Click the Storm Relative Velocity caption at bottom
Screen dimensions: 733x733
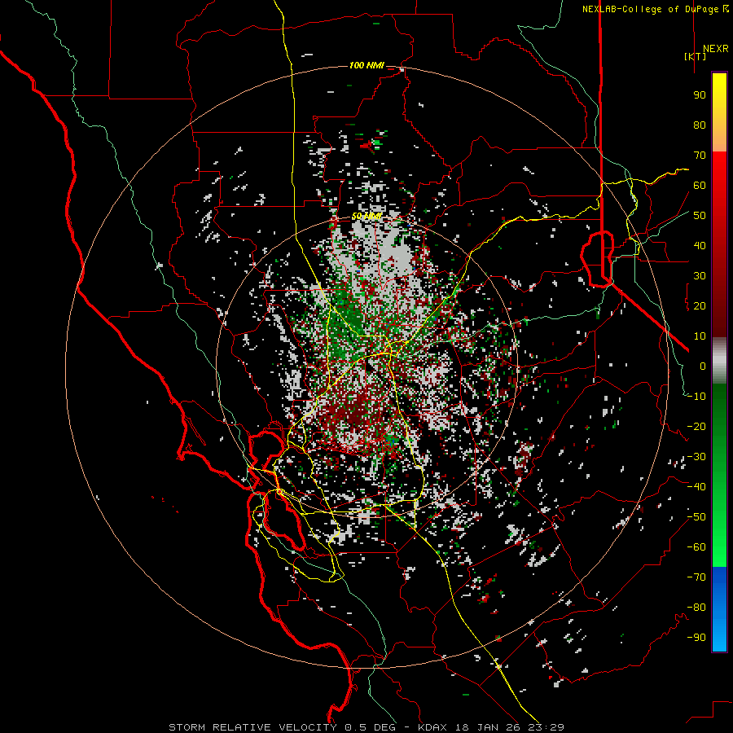coord(366,727)
